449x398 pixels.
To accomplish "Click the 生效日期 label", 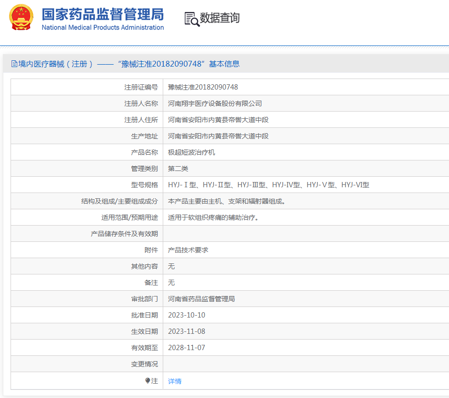I will [x=145, y=331].
